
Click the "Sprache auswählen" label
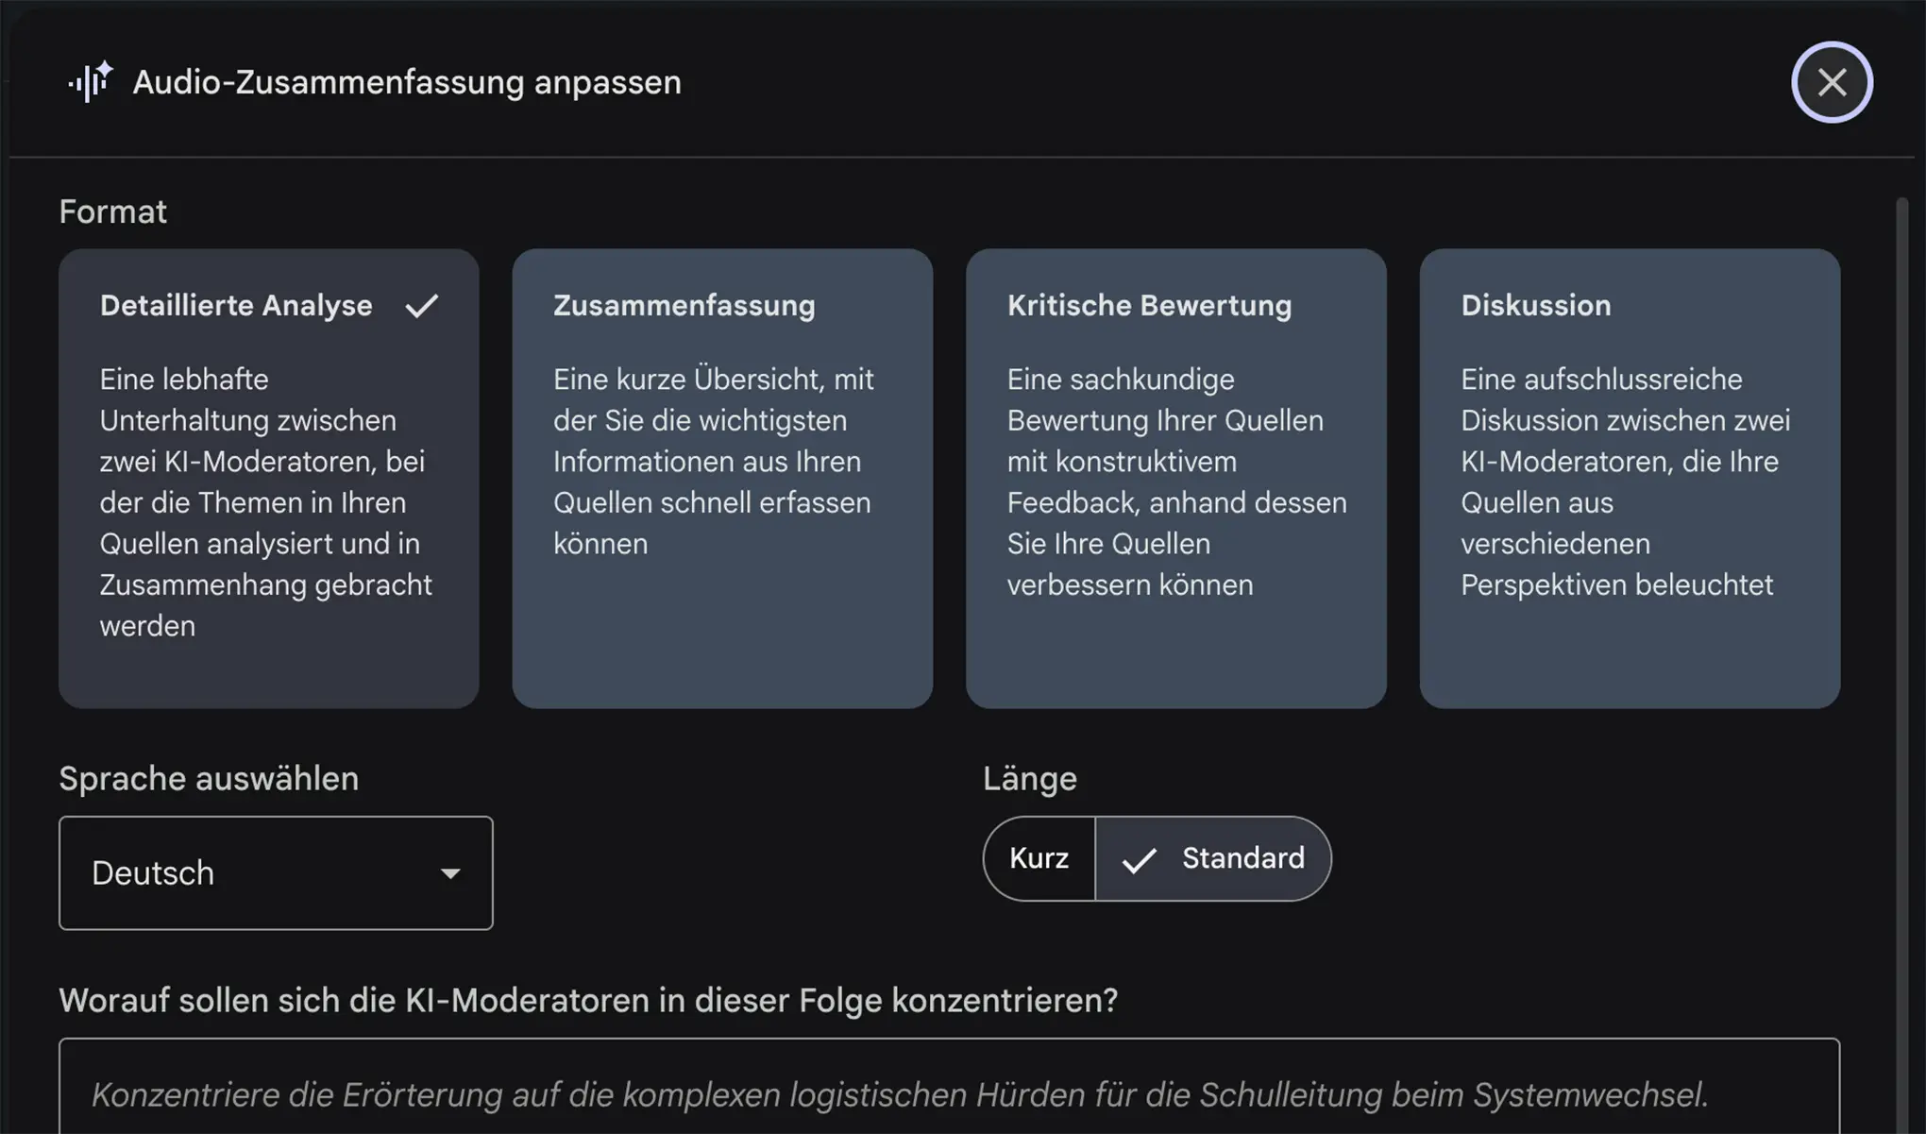[209, 778]
